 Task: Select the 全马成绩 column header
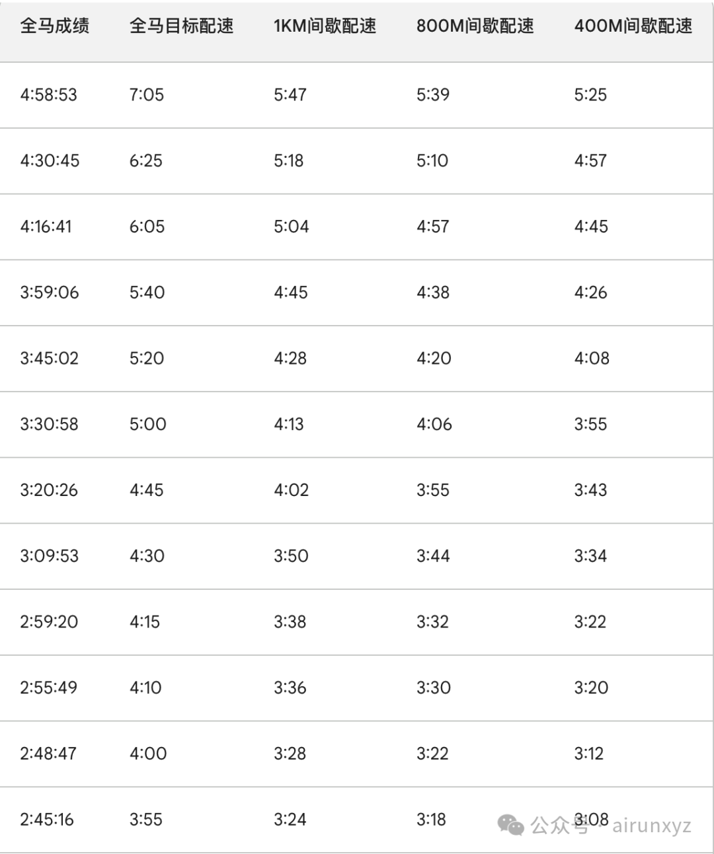click(x=55, y=26)
